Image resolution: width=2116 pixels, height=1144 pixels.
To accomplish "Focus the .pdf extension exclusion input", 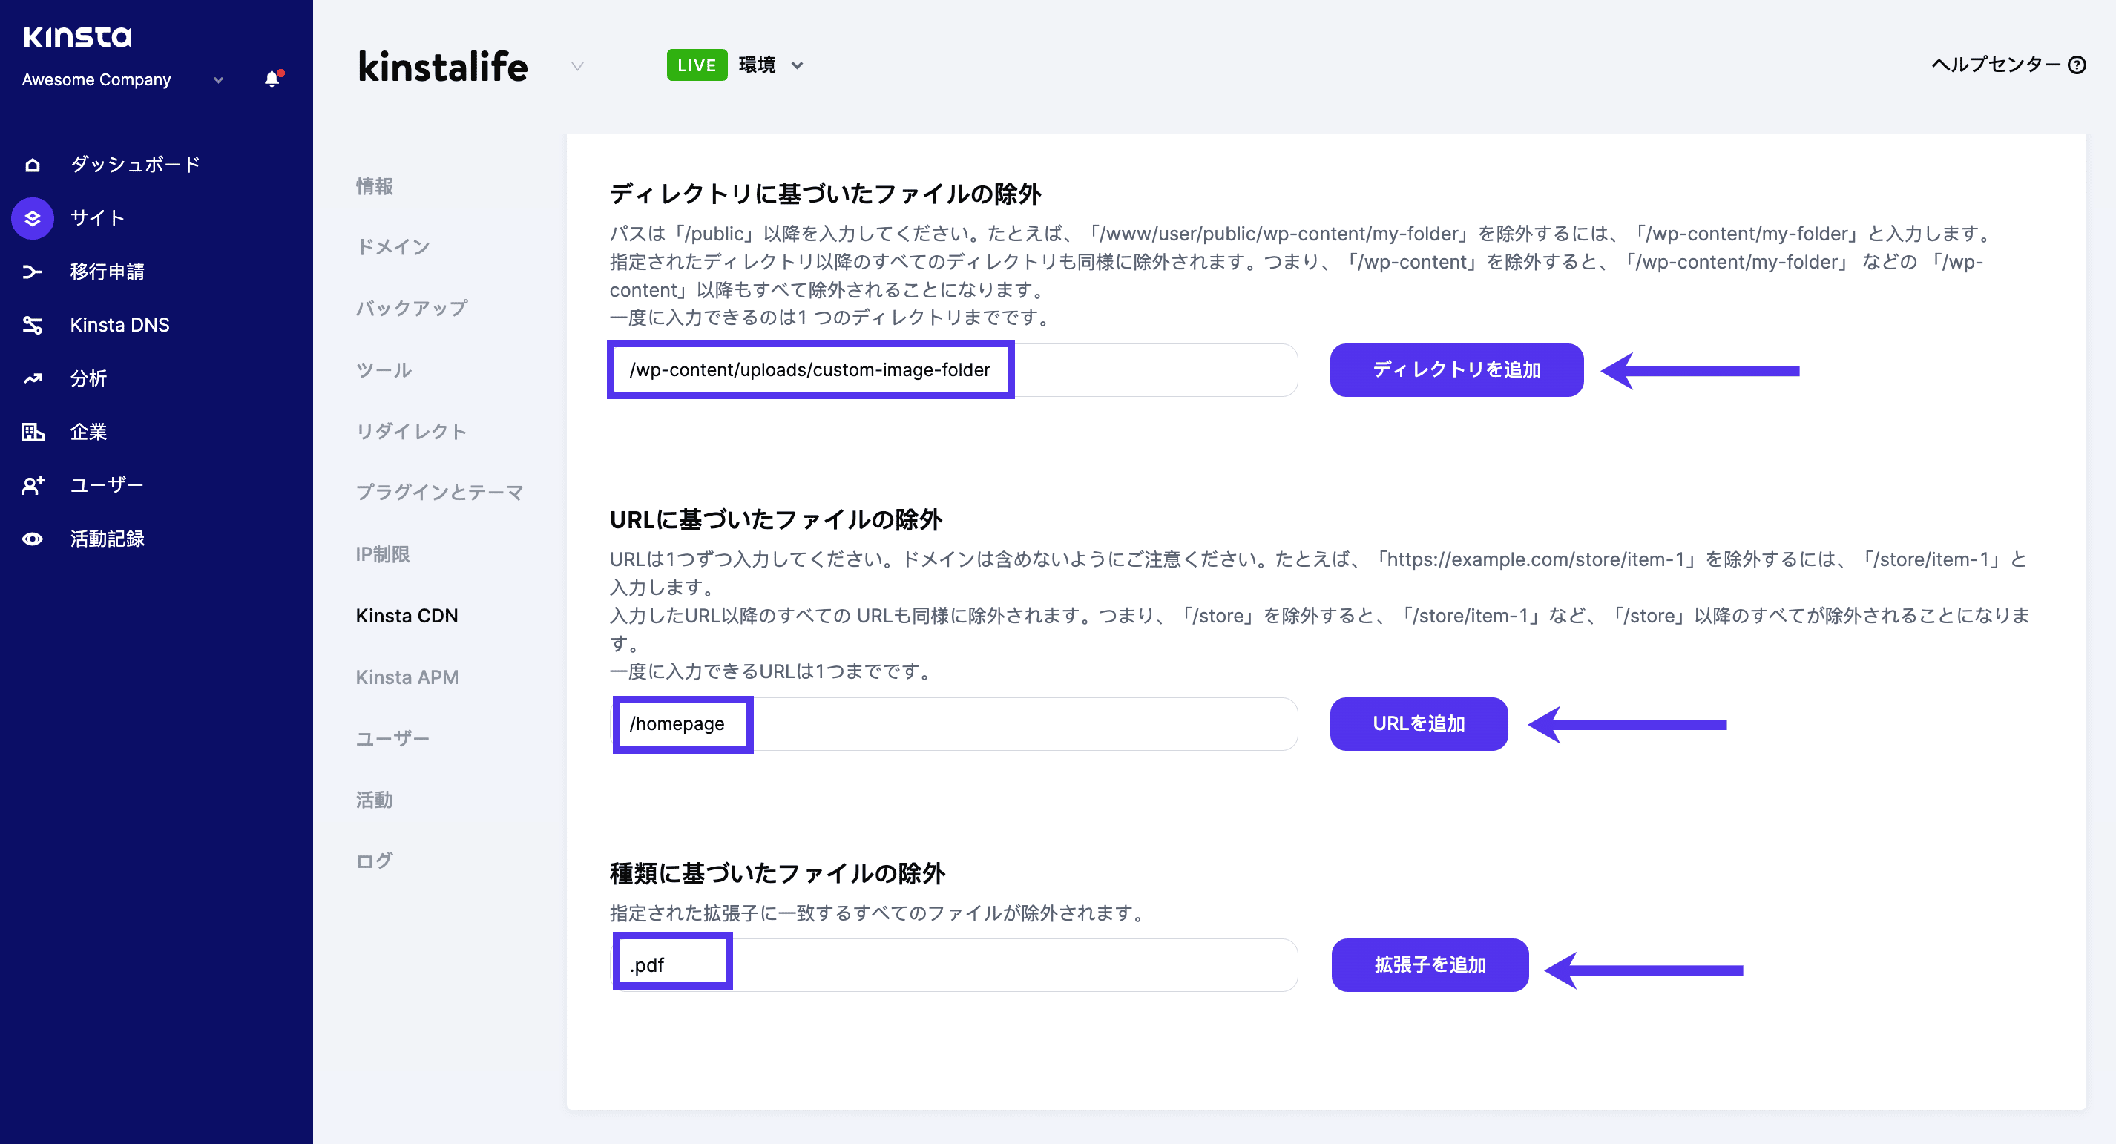I will (x=954, y=965).
